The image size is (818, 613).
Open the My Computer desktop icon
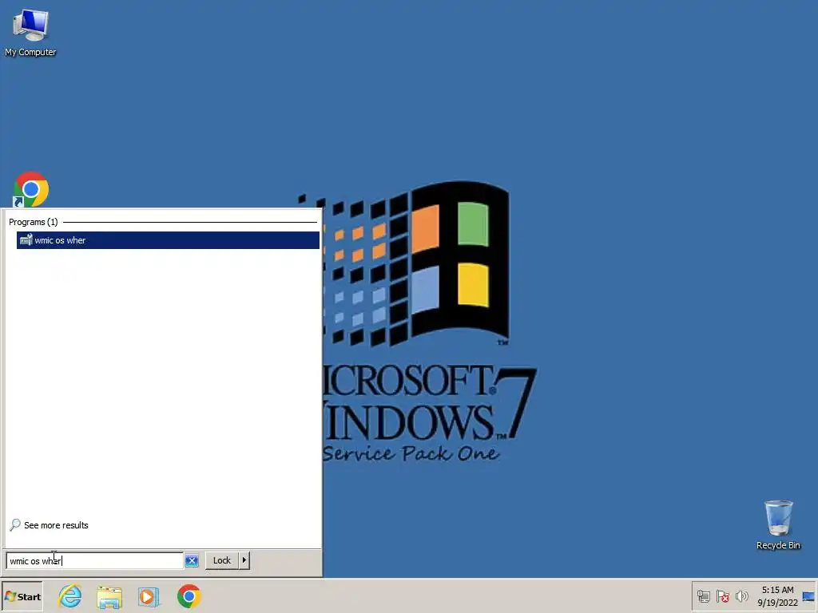click(x=30, y=33)
